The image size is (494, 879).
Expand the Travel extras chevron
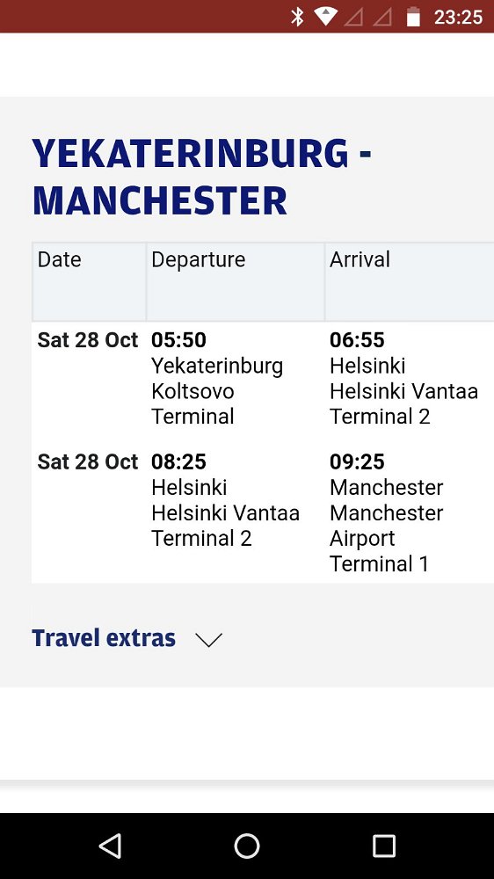point(208,639)
